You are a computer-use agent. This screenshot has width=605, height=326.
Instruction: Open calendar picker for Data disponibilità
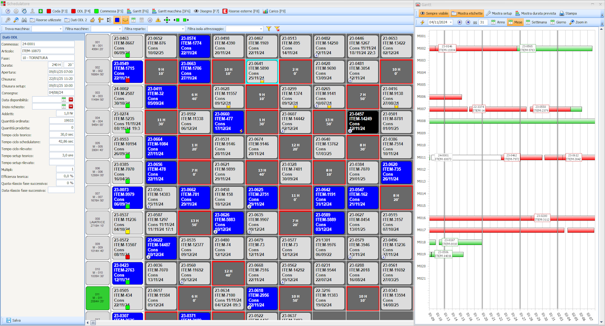coord(63,99)
